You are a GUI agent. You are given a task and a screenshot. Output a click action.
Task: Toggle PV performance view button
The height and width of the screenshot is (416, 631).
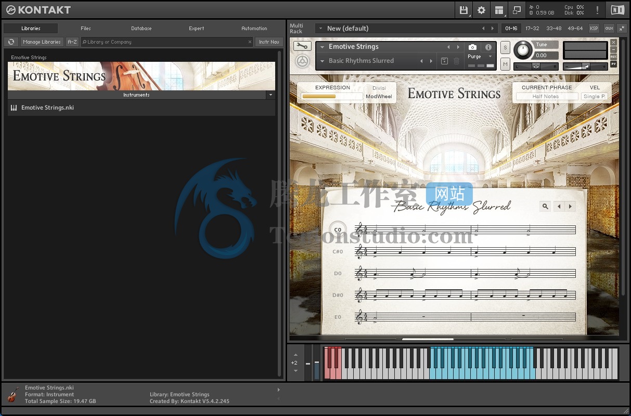click(x=614, y=64)
